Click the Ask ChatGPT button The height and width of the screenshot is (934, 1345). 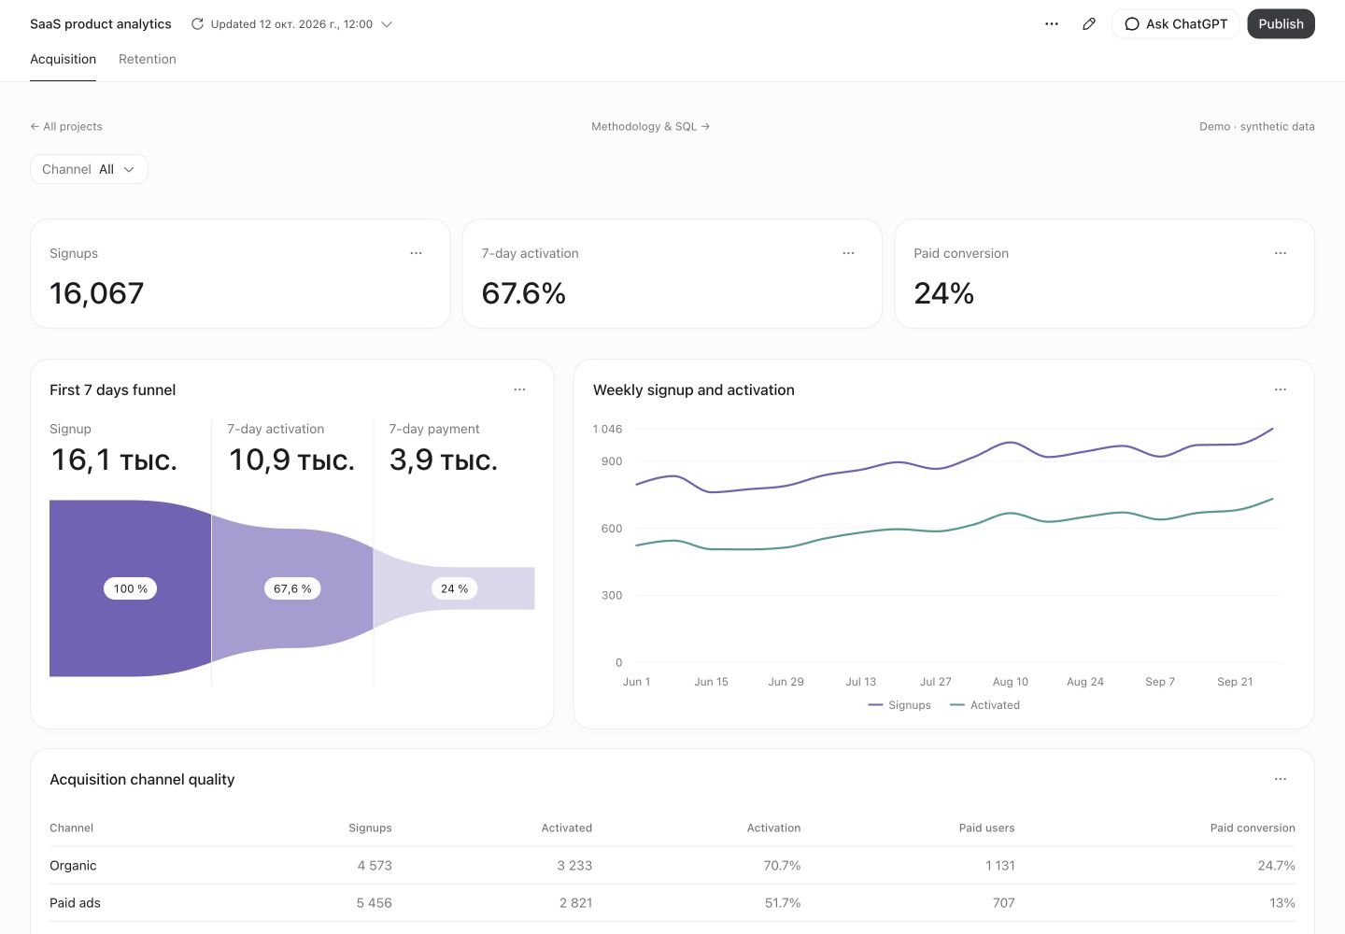pos(1176,24)
